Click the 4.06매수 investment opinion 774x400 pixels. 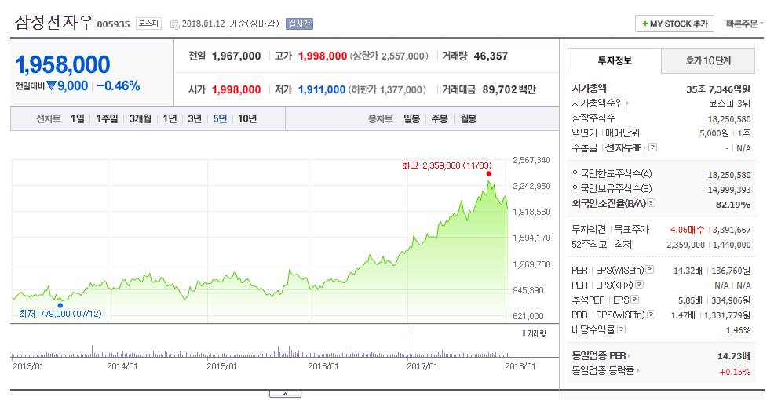coord(687,229)
